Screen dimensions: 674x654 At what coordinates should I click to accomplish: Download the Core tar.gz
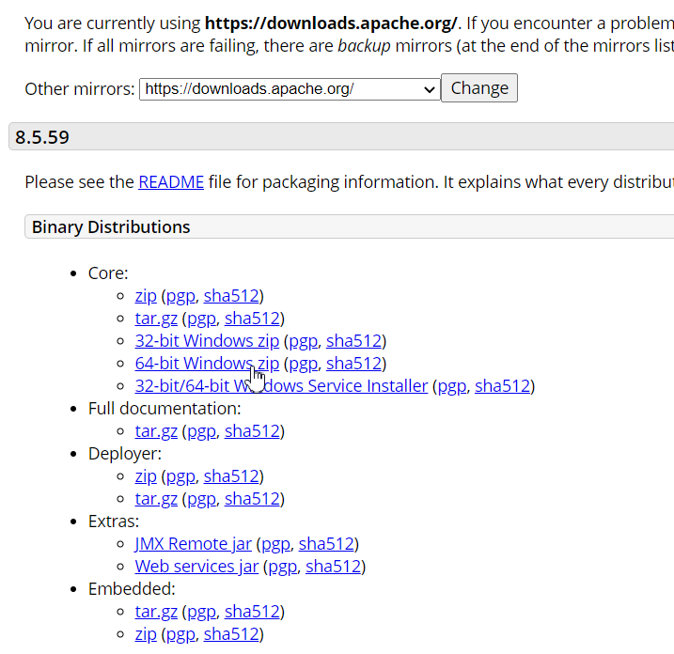click(156, 319)
